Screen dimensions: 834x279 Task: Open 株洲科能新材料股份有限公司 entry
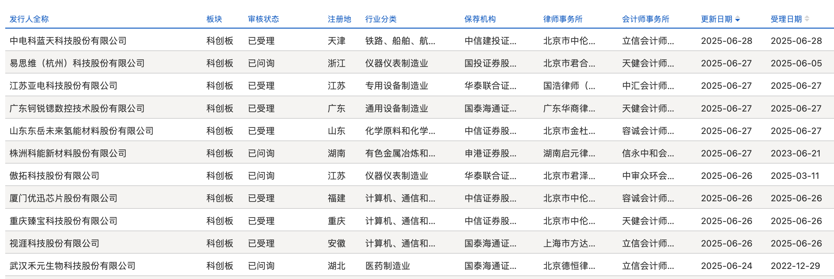(x=68, y=153)
